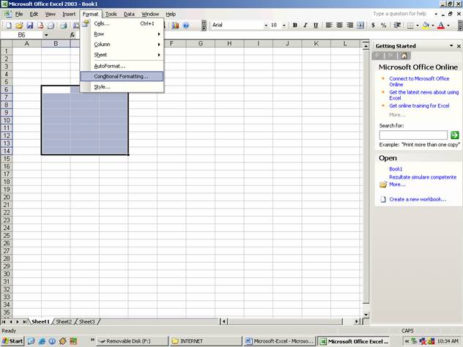This screenshot has width=463, height=347.
Task: Click the vertical scrollbar down arrow
Action: point(366,315)
